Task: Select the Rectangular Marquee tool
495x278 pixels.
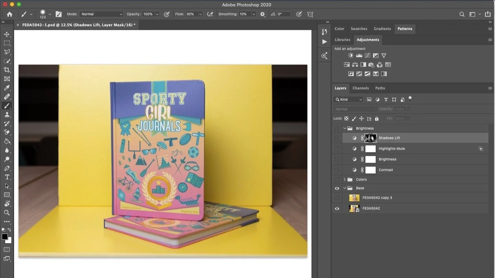Action: click(x=7, y=43)
